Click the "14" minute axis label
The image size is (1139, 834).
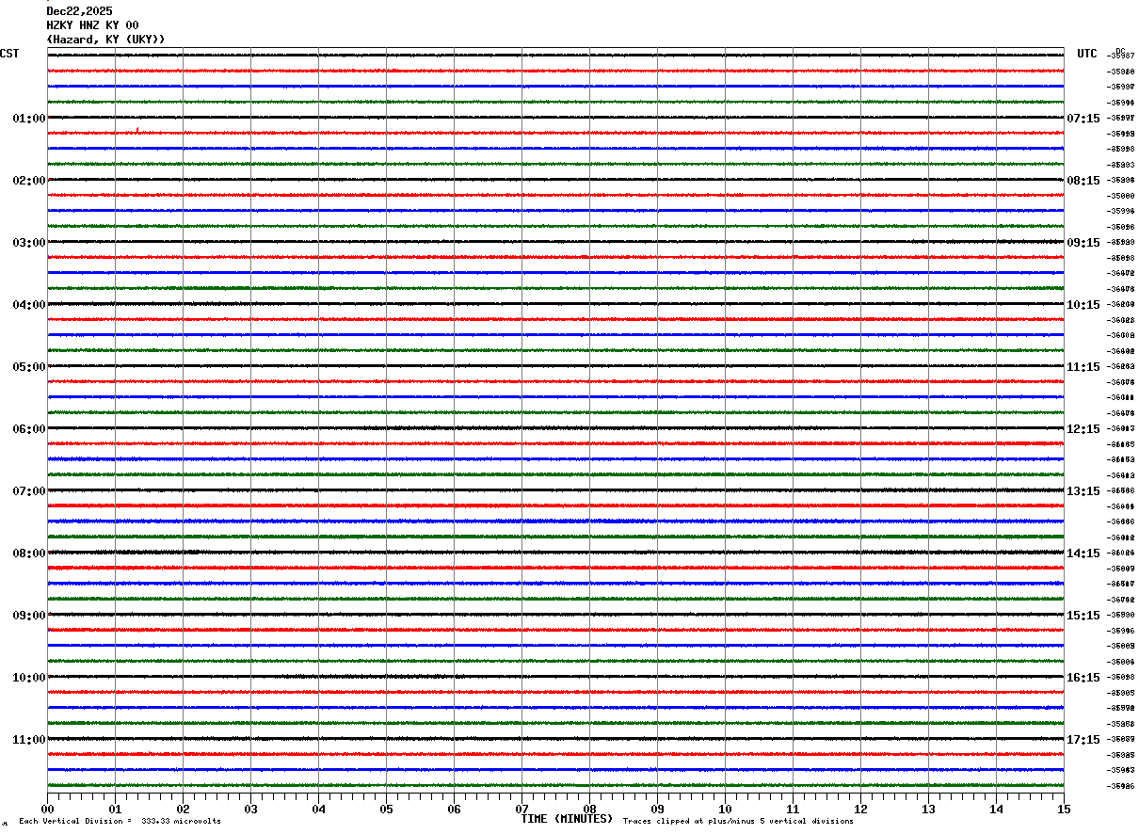[x=997, y=809]
